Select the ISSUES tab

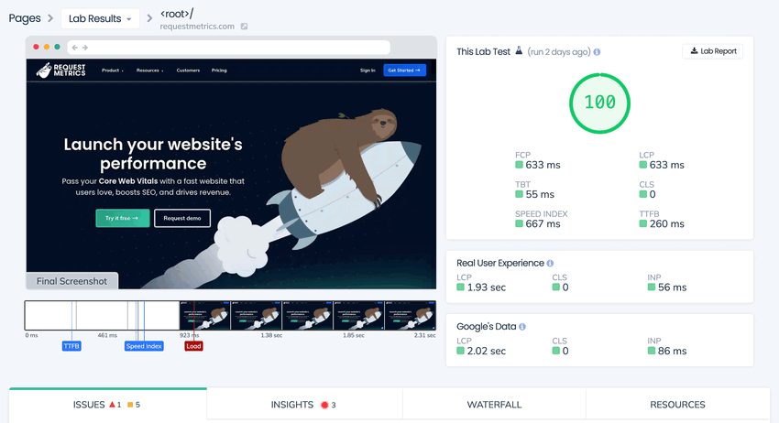(108, 405)
